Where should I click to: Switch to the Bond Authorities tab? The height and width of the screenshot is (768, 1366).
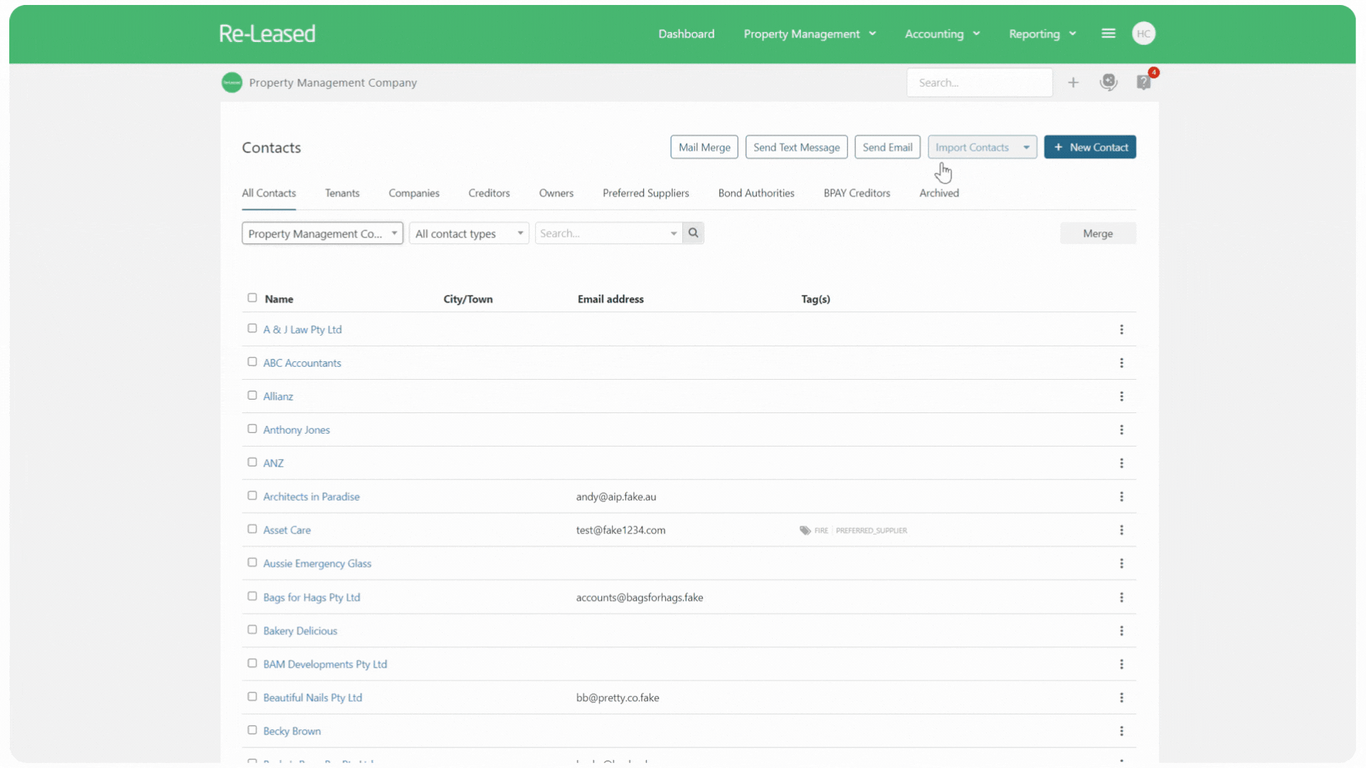(756, 193)
